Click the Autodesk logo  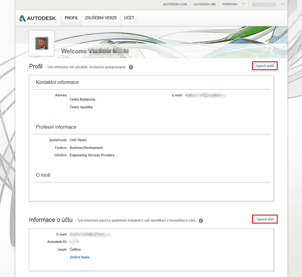(x=38, y=18)
